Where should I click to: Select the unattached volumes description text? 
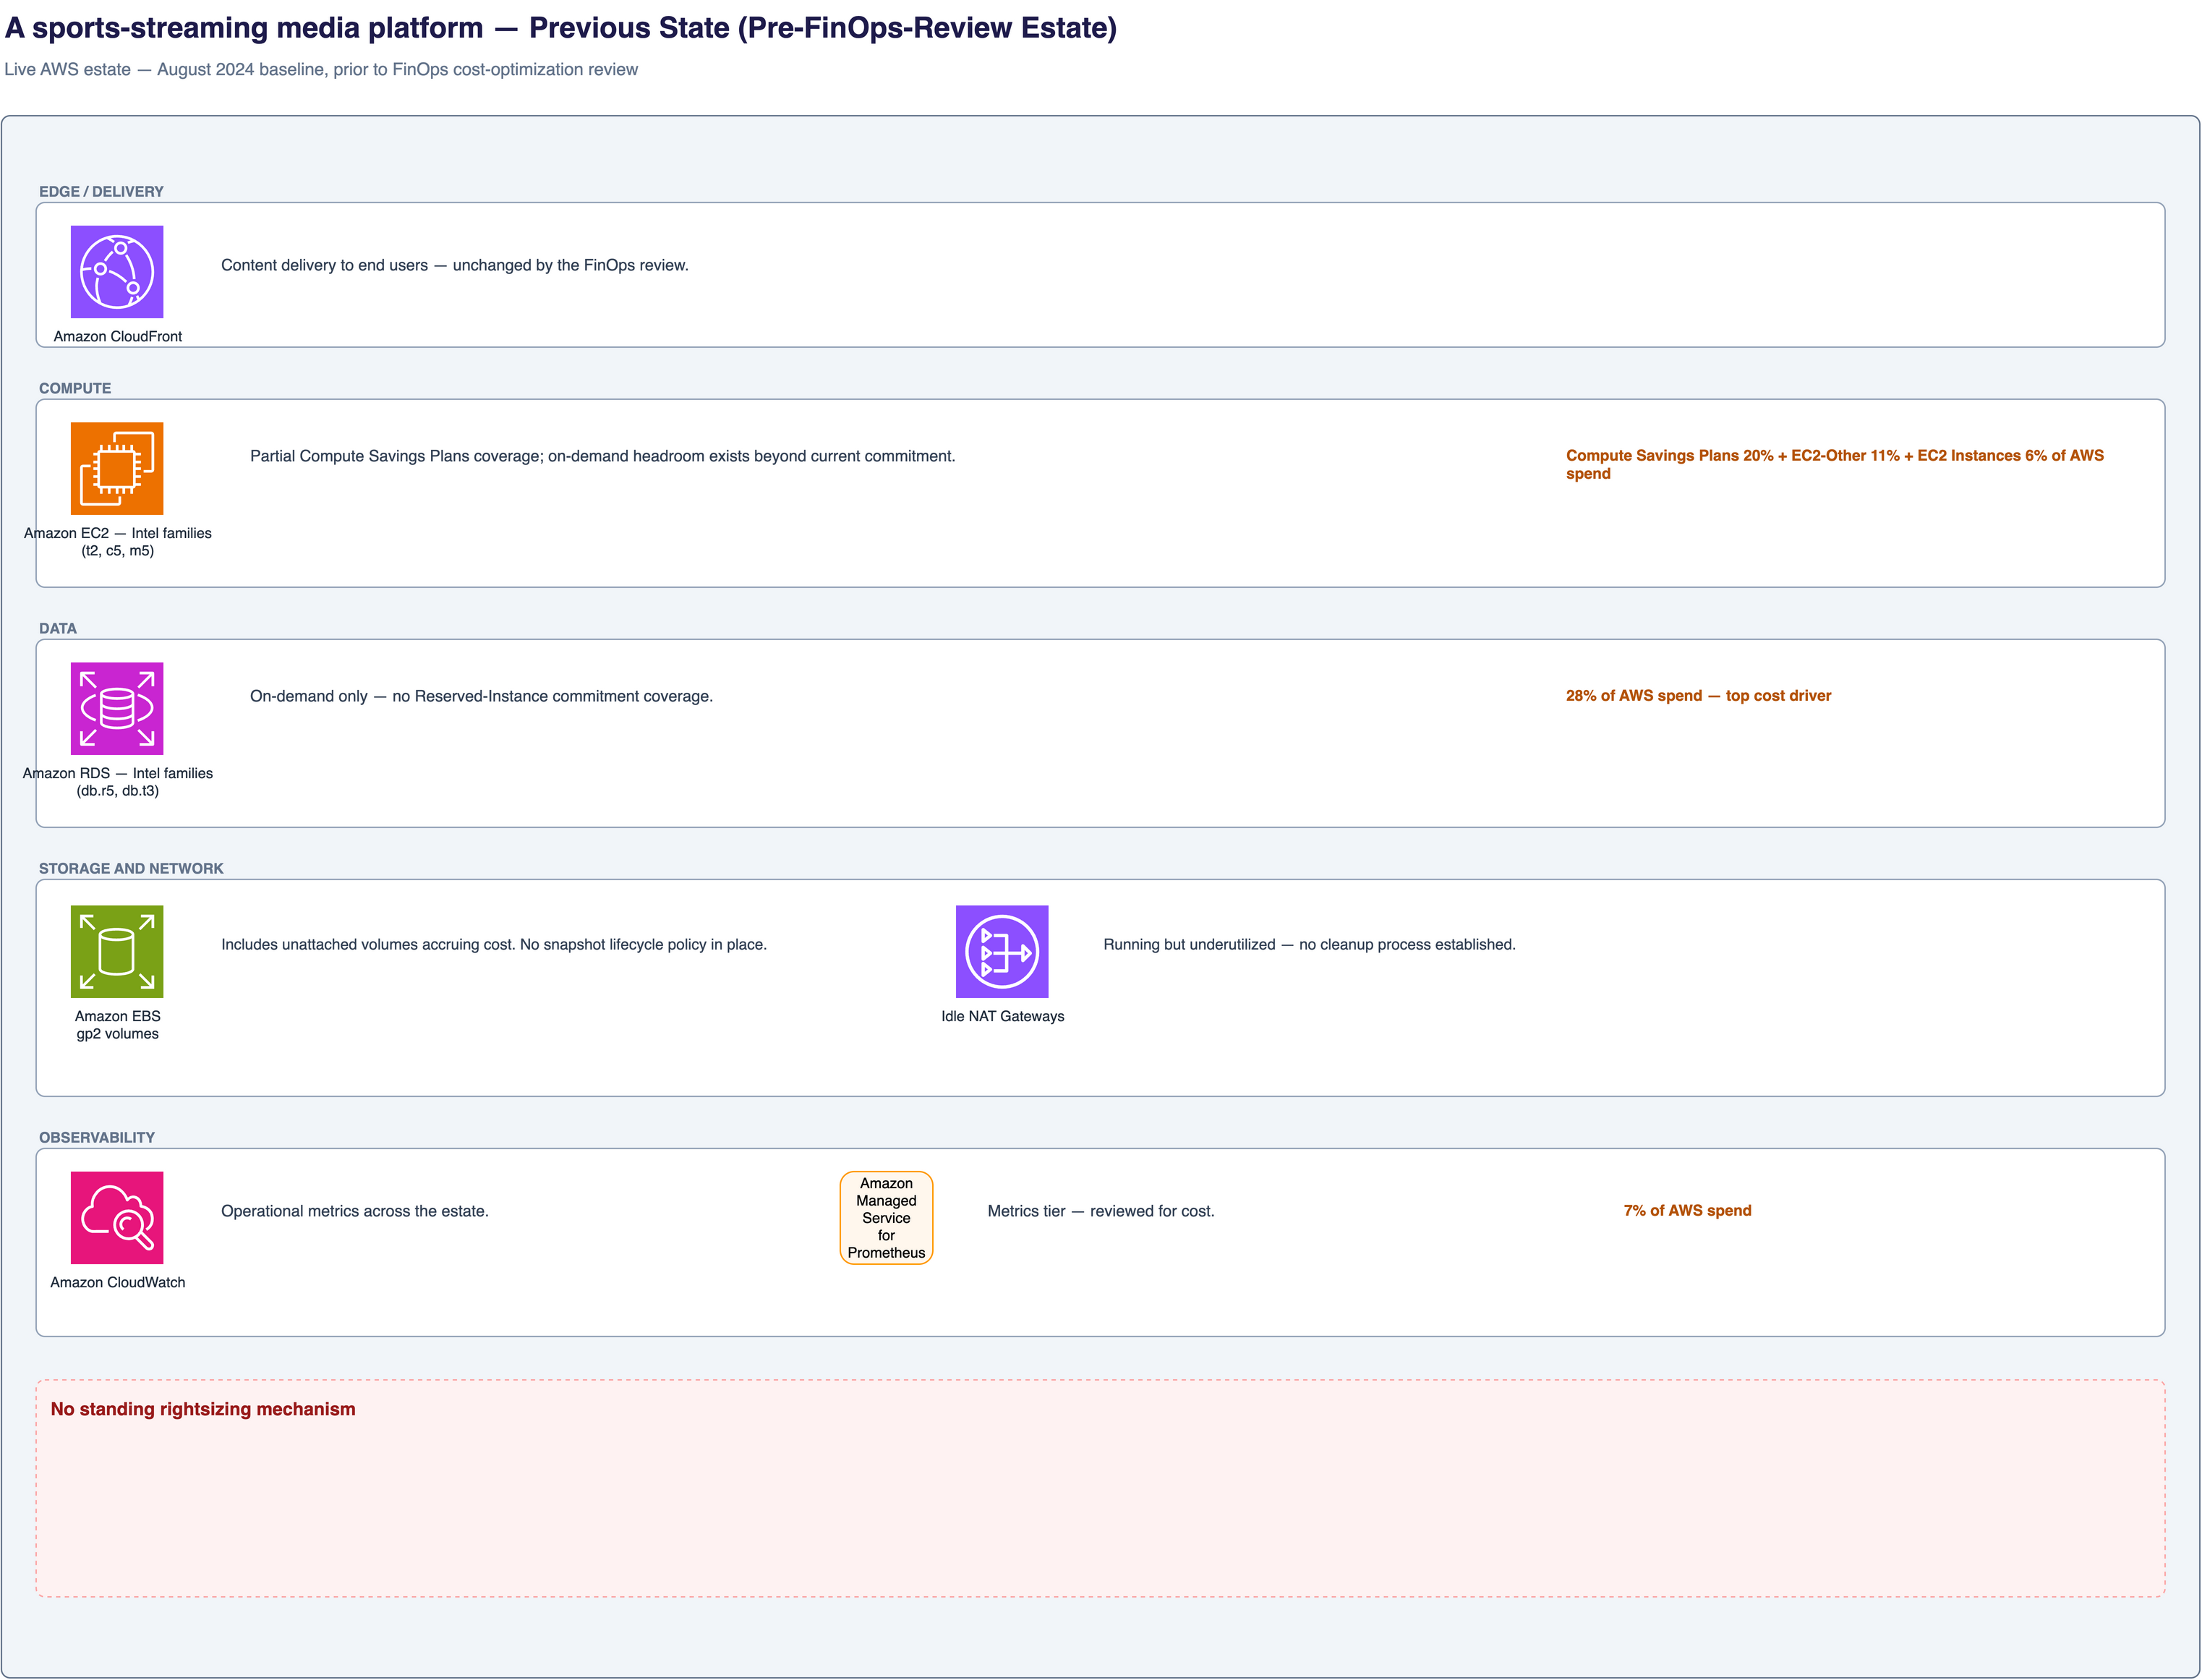pos(494,944)
